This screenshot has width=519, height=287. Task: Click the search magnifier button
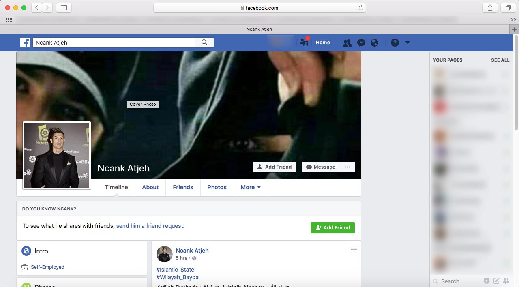coord(204,43)
